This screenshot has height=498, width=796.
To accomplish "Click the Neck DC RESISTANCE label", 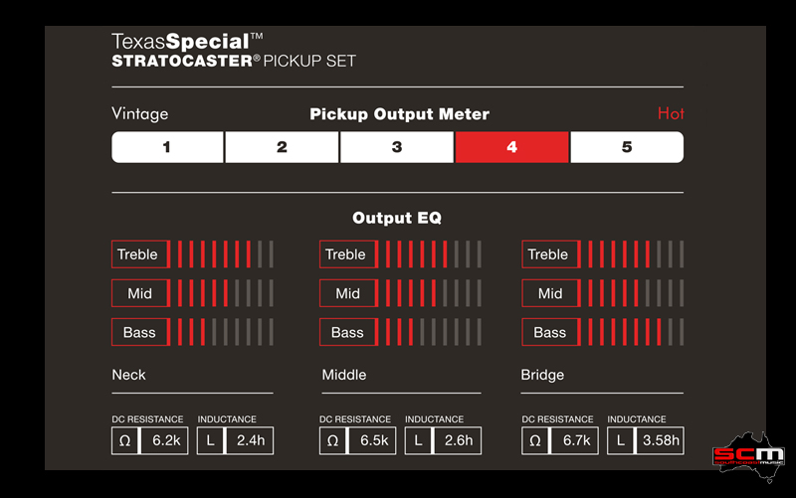I will point(147,419).
